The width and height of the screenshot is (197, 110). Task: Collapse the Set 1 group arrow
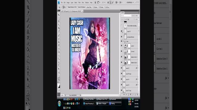(x=123, y=41)
